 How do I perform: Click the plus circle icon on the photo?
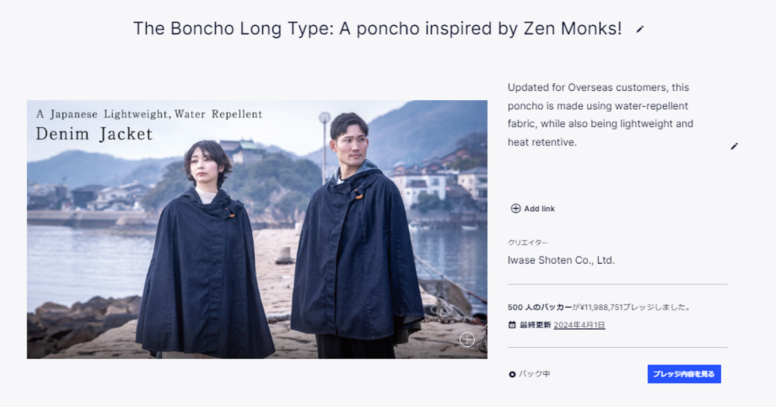pos(467,340)
